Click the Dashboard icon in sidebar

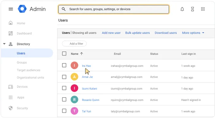click(x=10, y=33)
